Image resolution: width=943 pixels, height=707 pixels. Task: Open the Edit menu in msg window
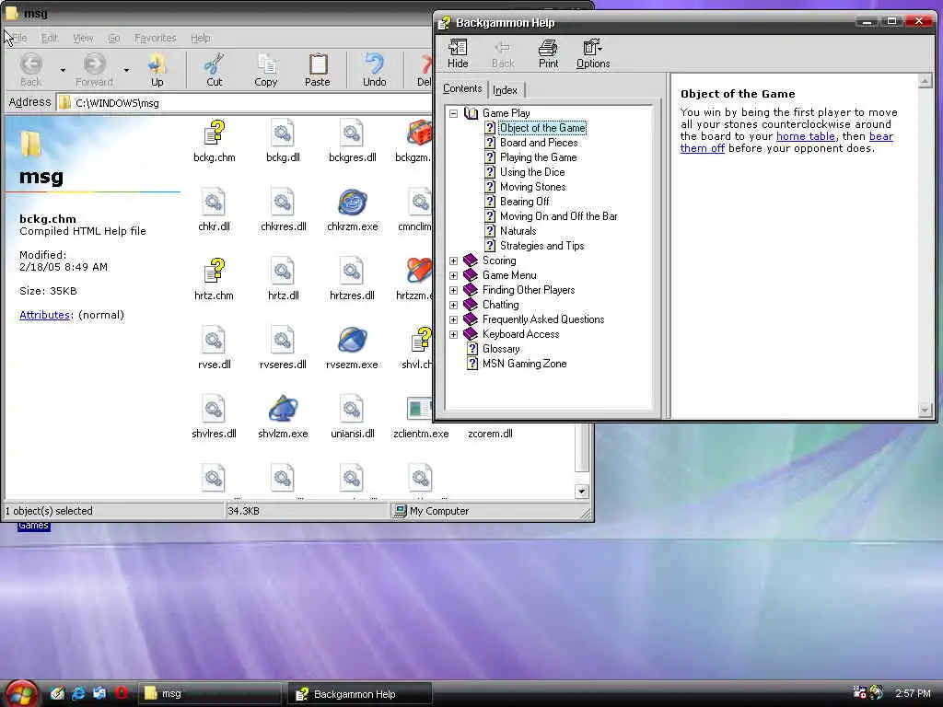[x=50, y=38]
